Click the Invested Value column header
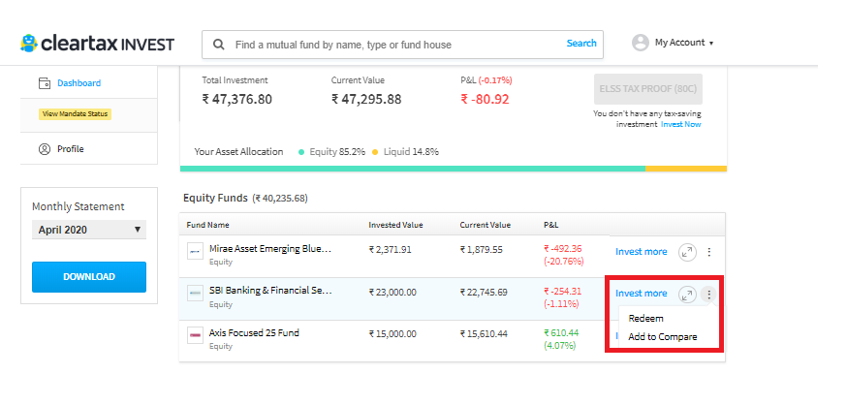847x405 pixels. 396,225
